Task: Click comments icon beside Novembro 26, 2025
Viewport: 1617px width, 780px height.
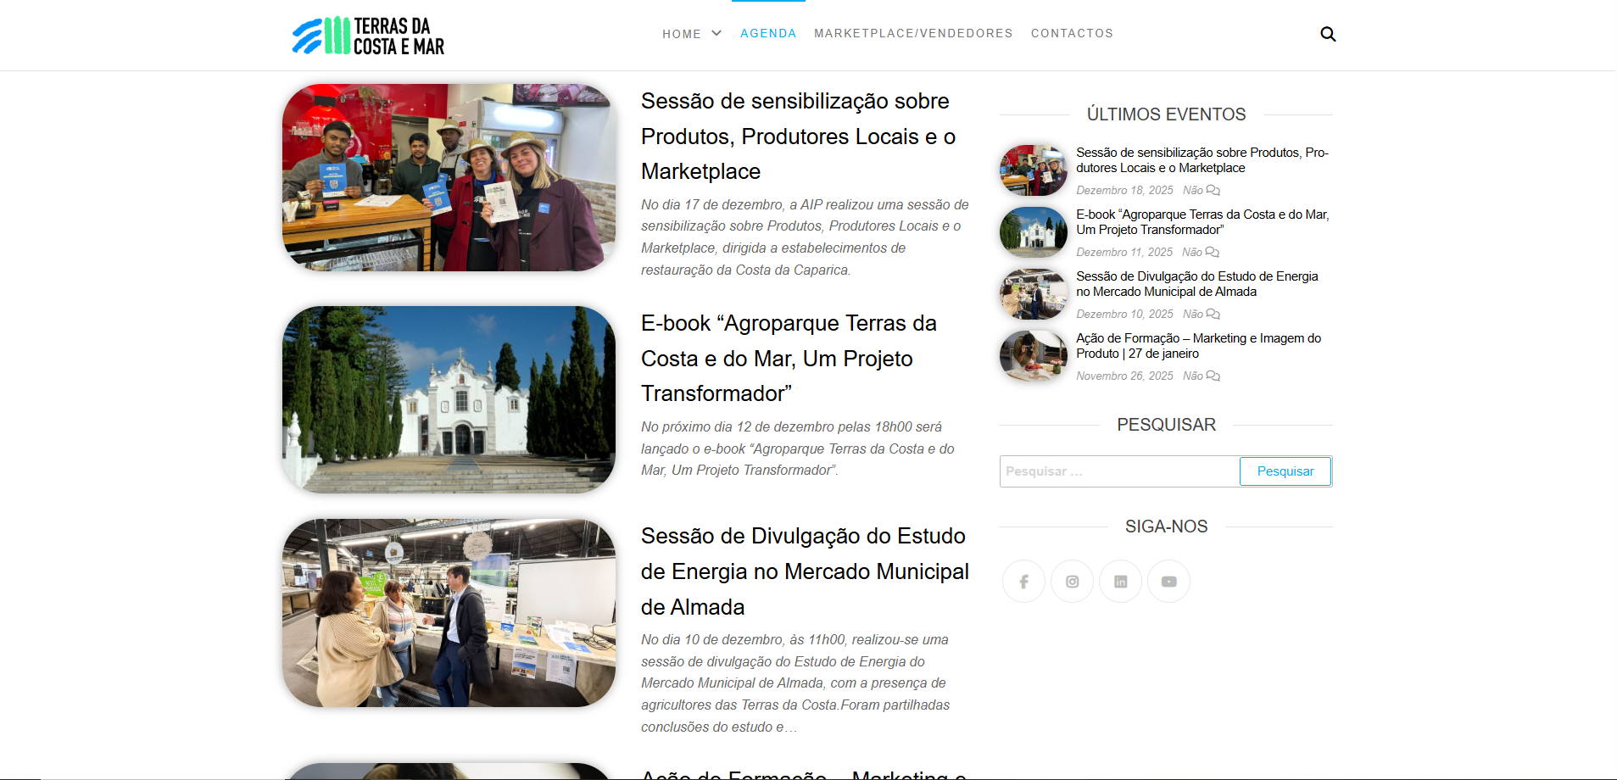Action: [1213, 376]
